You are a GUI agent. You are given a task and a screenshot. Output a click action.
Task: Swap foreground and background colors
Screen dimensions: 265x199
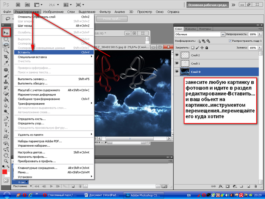click(8, 167)
